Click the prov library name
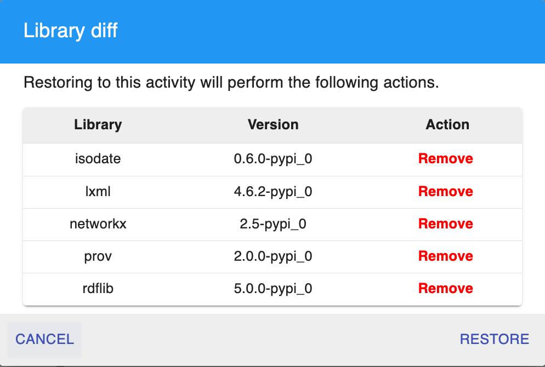This screenshot has width=545, height=367. point(98,256)
